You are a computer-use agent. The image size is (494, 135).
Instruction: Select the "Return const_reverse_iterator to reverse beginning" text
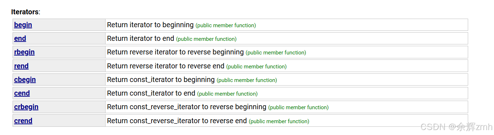(x=187, y=107)
